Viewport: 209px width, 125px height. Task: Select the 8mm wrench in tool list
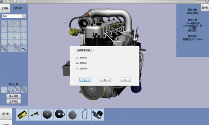[4, 23]
